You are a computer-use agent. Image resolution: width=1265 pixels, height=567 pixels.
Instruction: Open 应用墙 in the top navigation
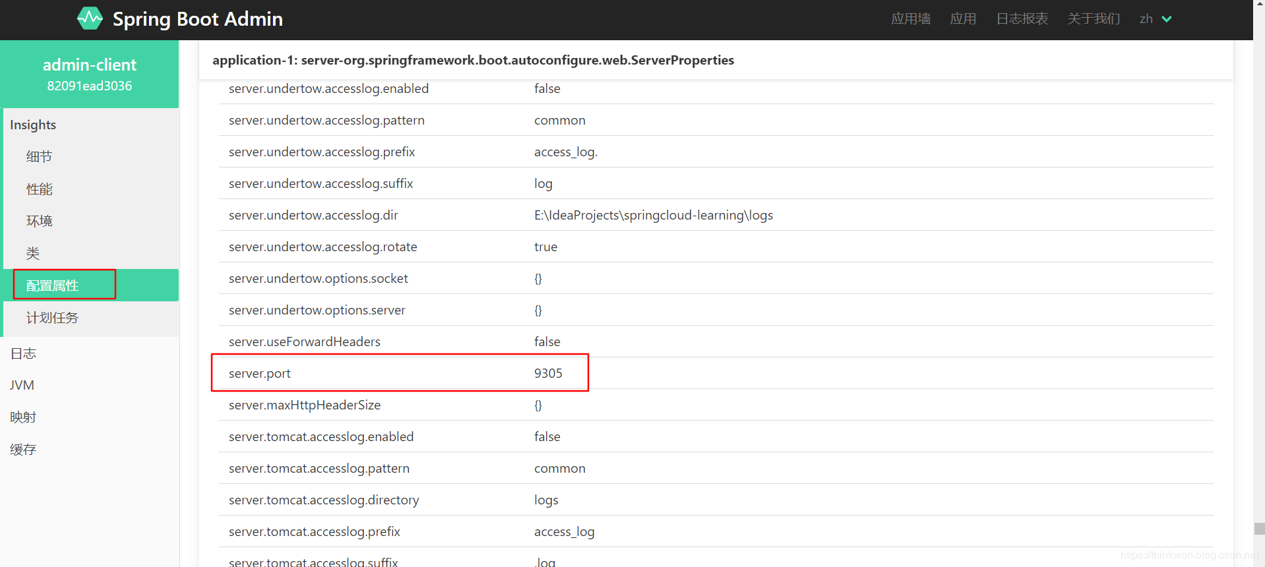[910, 19]
